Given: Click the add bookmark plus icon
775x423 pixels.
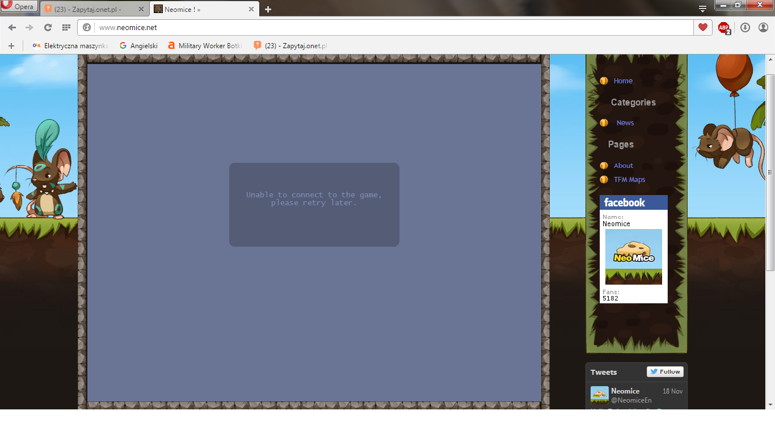Looking at the screenshot, I should click(11, 46).
